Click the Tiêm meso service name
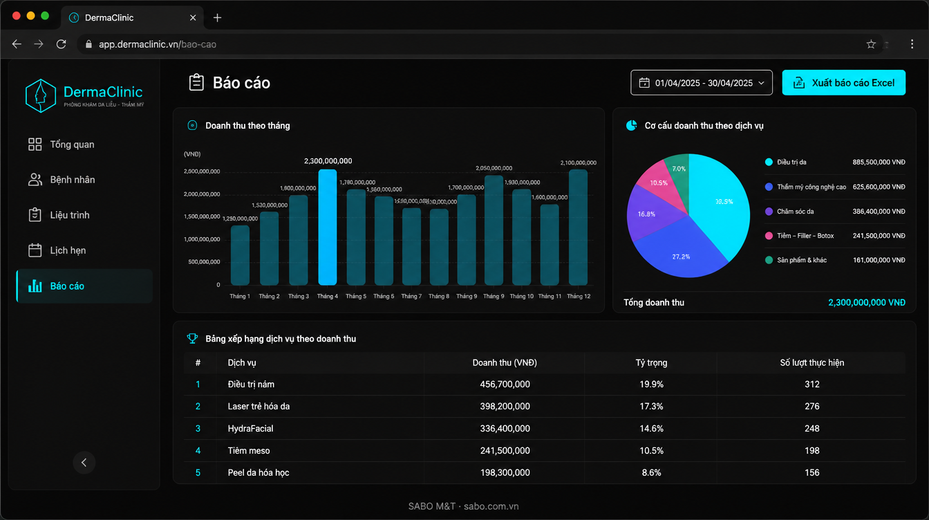Image resolution: width=929 pixels, height=520 pixels. [x=249, y=451]
